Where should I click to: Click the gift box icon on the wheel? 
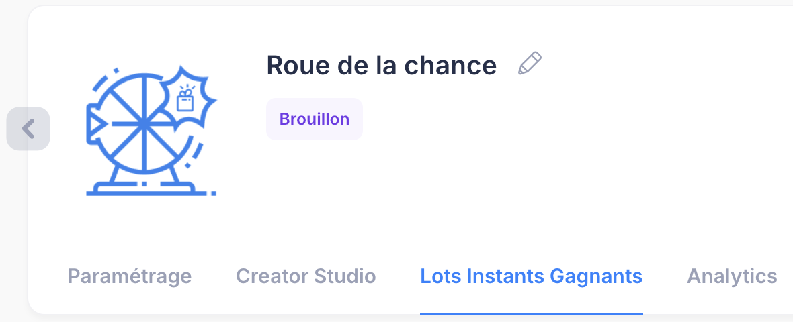tap(184, 99)
